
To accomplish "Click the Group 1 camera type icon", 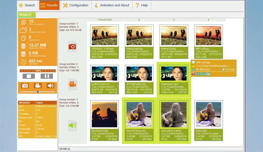I will [72, 46].
